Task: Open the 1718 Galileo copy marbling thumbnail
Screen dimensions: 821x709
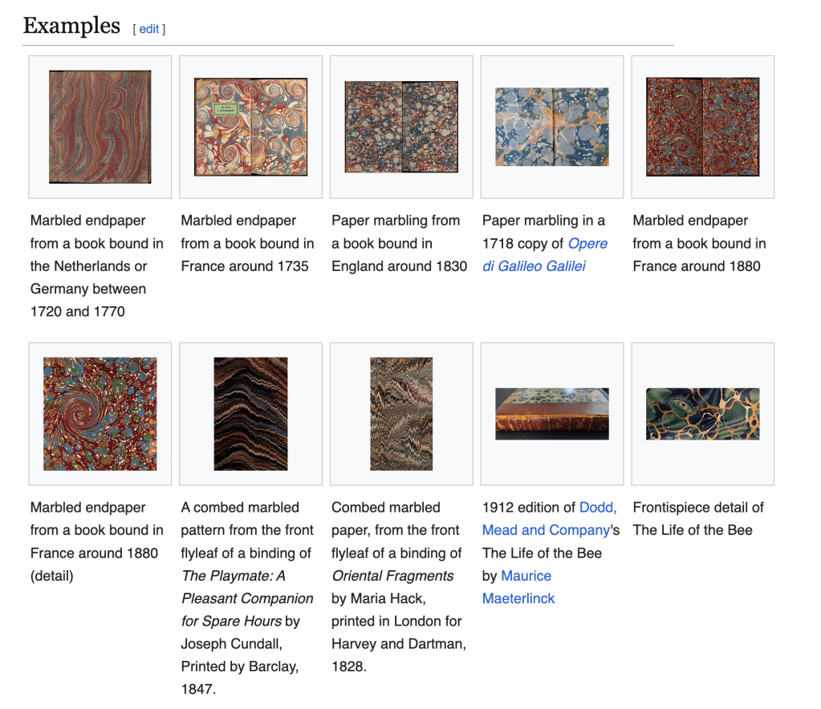Action: [x=552, y=127]
